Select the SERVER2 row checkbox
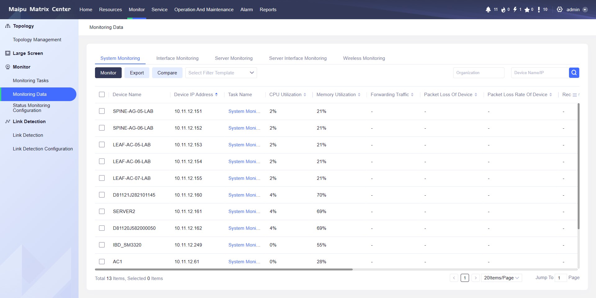This screenshot has height=298, width=596. tap(102, 211)
